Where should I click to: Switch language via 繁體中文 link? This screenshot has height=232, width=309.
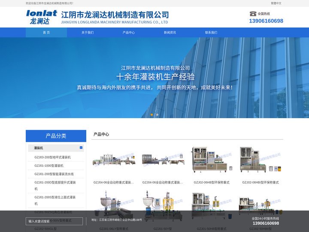[x=276, y=3]
